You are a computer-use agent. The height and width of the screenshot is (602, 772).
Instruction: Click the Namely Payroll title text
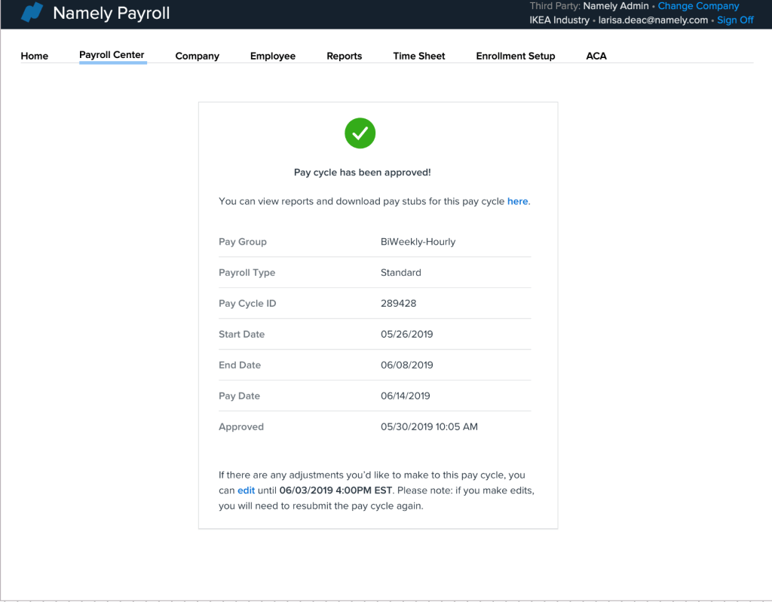[112, 14]
